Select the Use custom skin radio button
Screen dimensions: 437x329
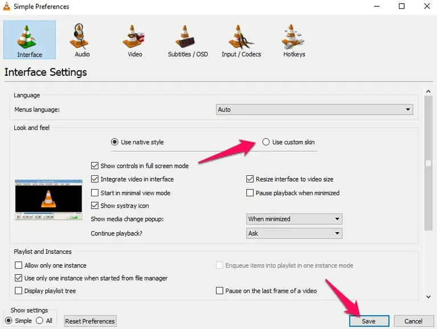click(266, 142)
